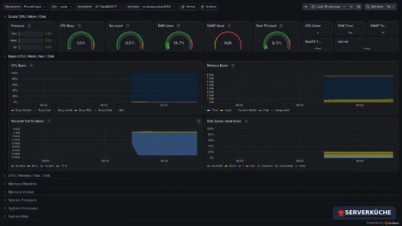Expand the System Timesync row
This screenshot has width=402, height=226.
coord(23,200)
